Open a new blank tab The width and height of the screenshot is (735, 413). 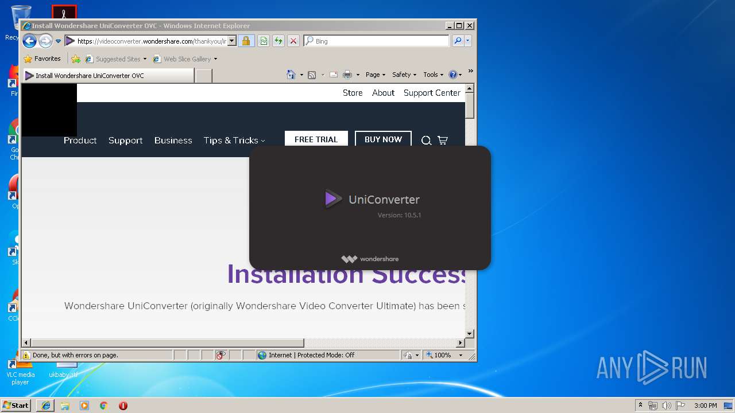(204, 75)
